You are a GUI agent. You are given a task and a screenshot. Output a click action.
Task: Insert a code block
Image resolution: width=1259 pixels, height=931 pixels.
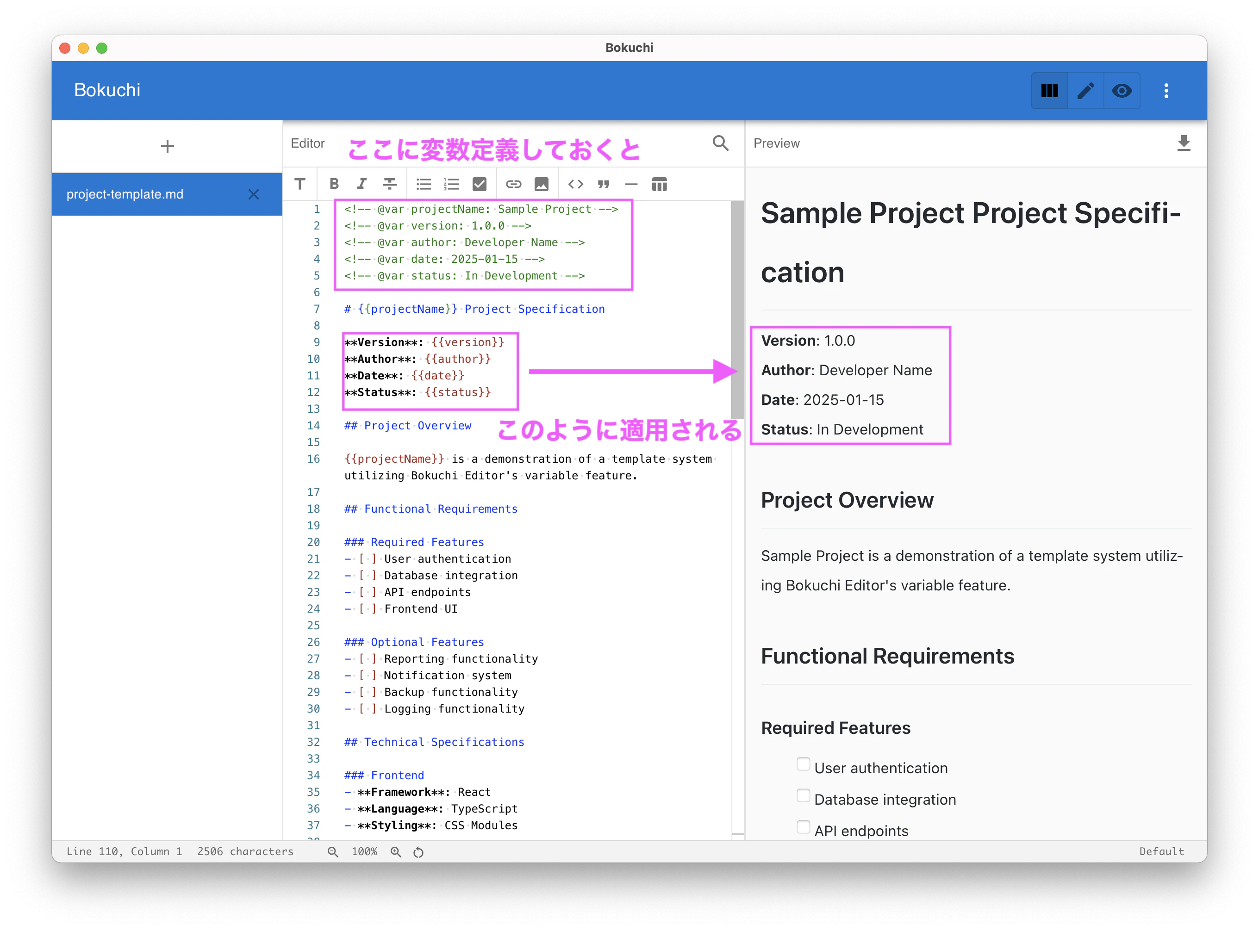[575, 184]
